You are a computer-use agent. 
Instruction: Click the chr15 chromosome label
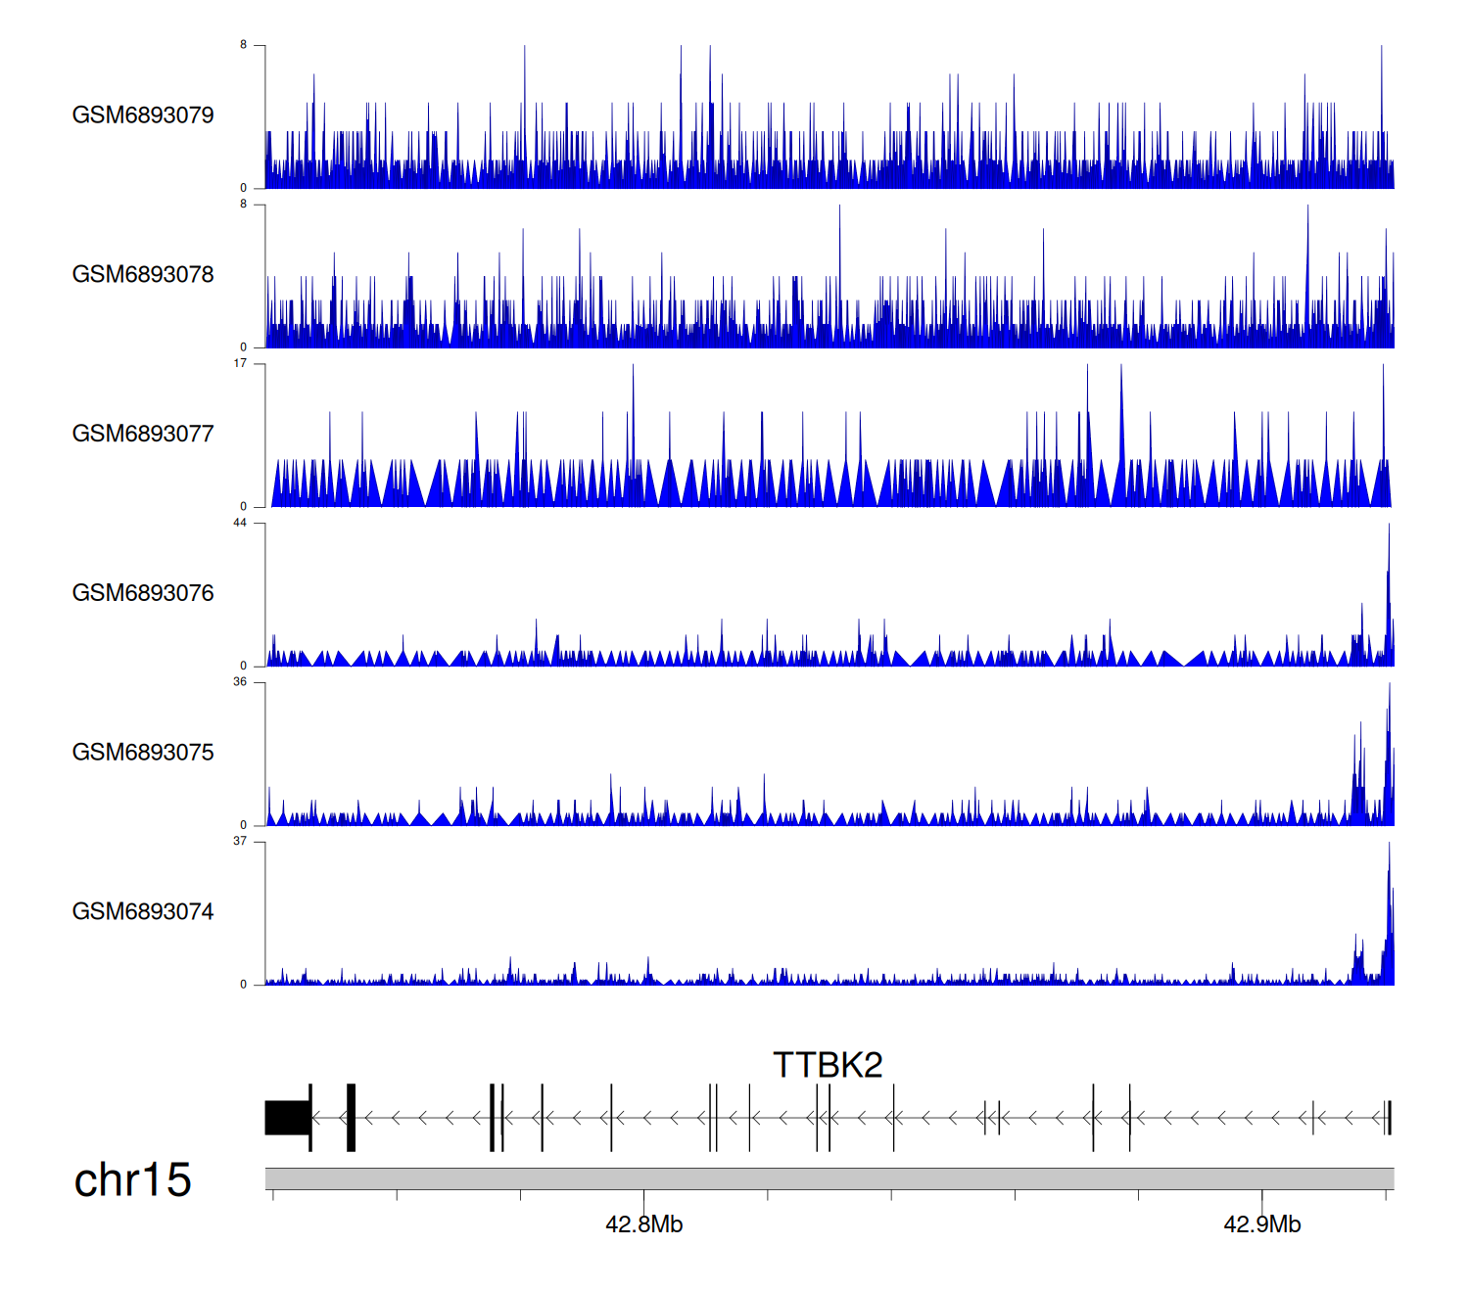[132, 1179]
